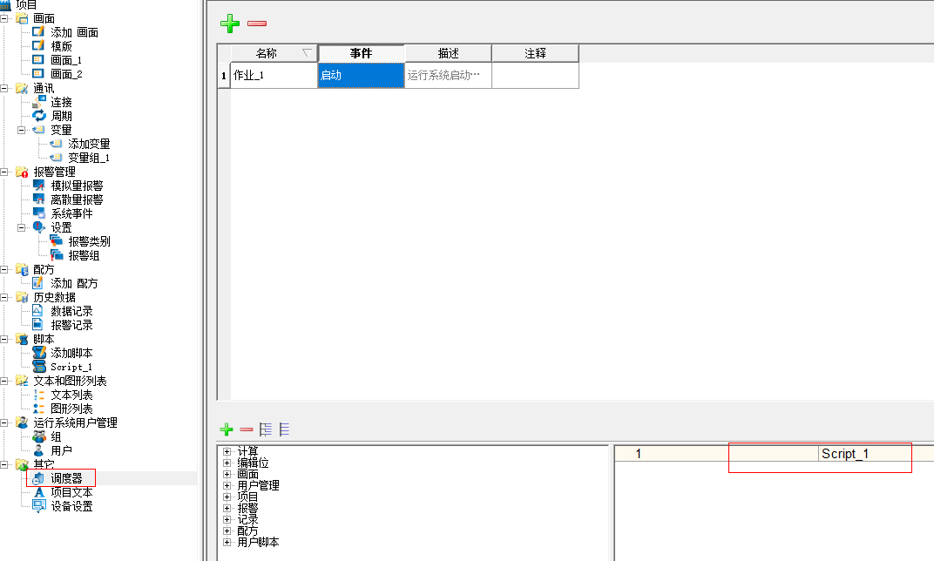Open the Script_1 tree icon

pos(39,366)
